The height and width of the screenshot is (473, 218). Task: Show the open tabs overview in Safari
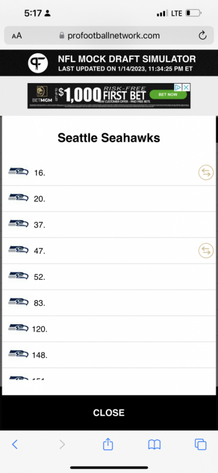(x=201, y=445)
